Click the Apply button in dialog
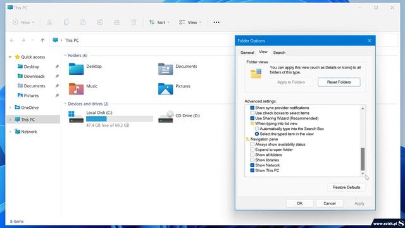The image size is (405, 228). click(x=359, y=203)
